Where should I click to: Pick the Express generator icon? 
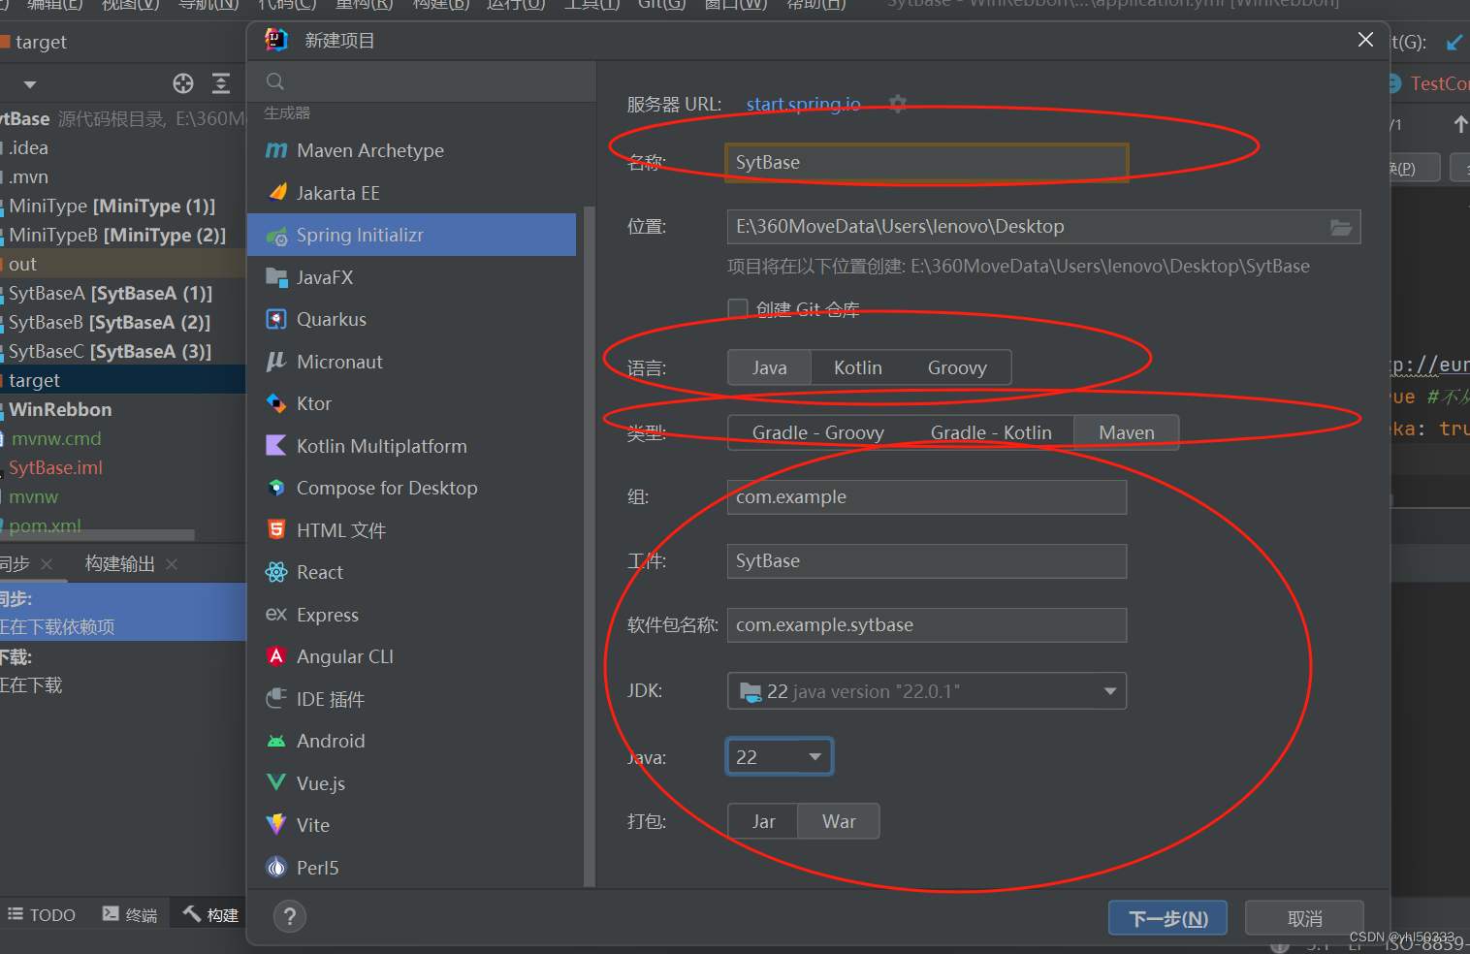pos(276,614)
